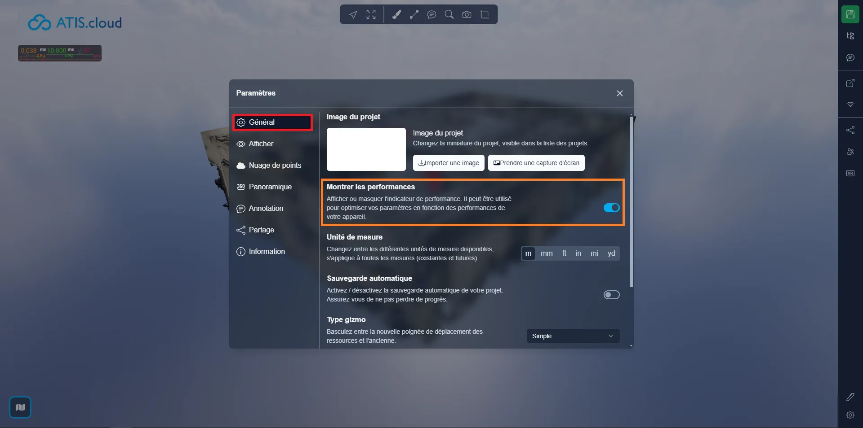Click the project image thumbnail preview
This screenshot has height=428, width=863.
(x=366, y=149)
